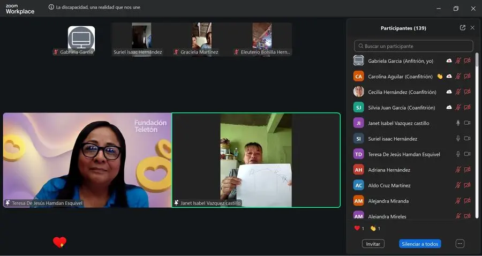Click the Participantes (139) panel title
Viewport: 482px width, 256px height.
[x=403, y=28]
